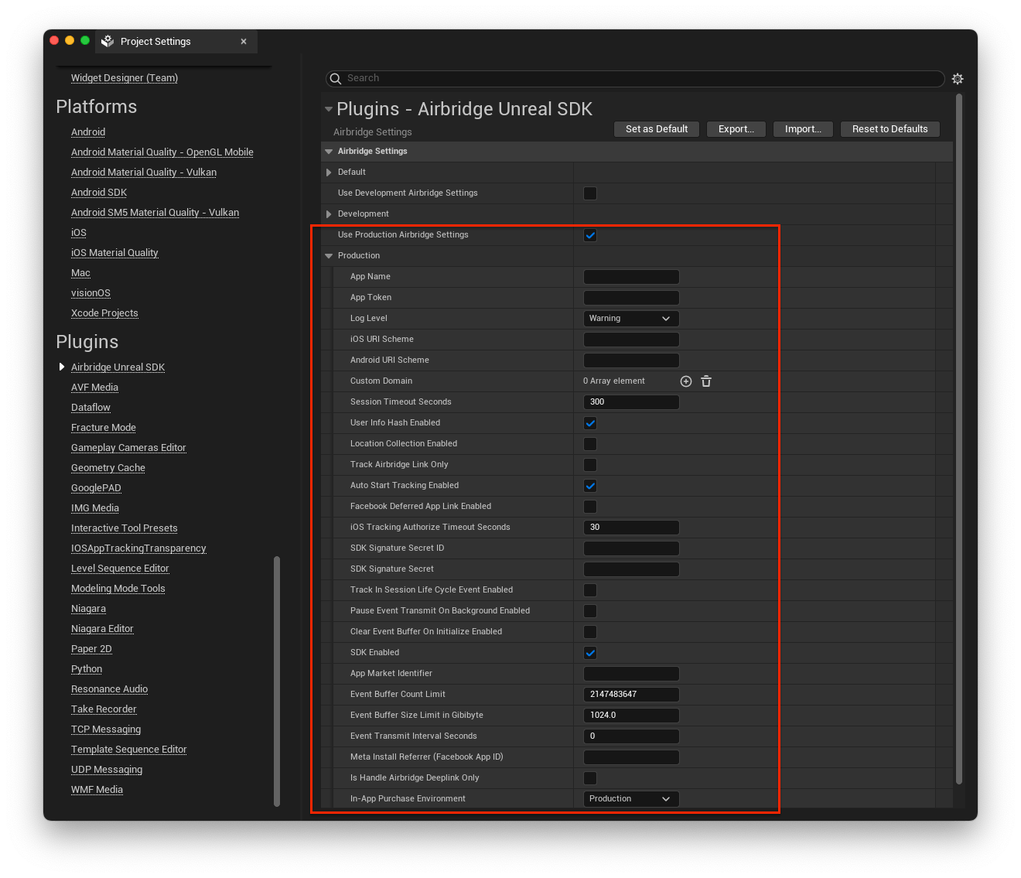1021x878 pixels.
Task: Uncheck the SDK Enabled checkbox
Action: 590,653
